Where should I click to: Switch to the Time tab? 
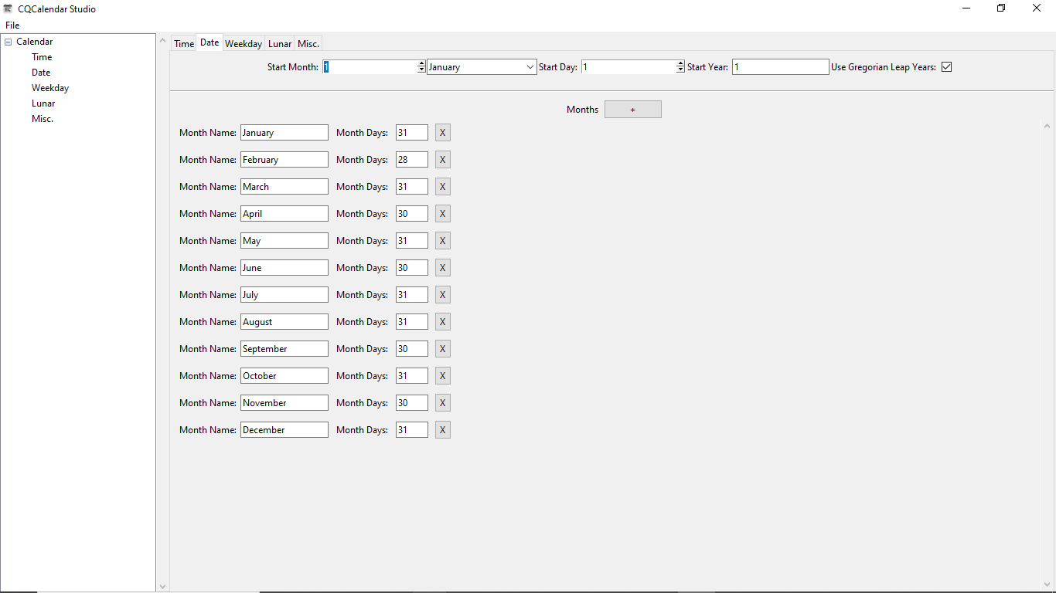184,44
